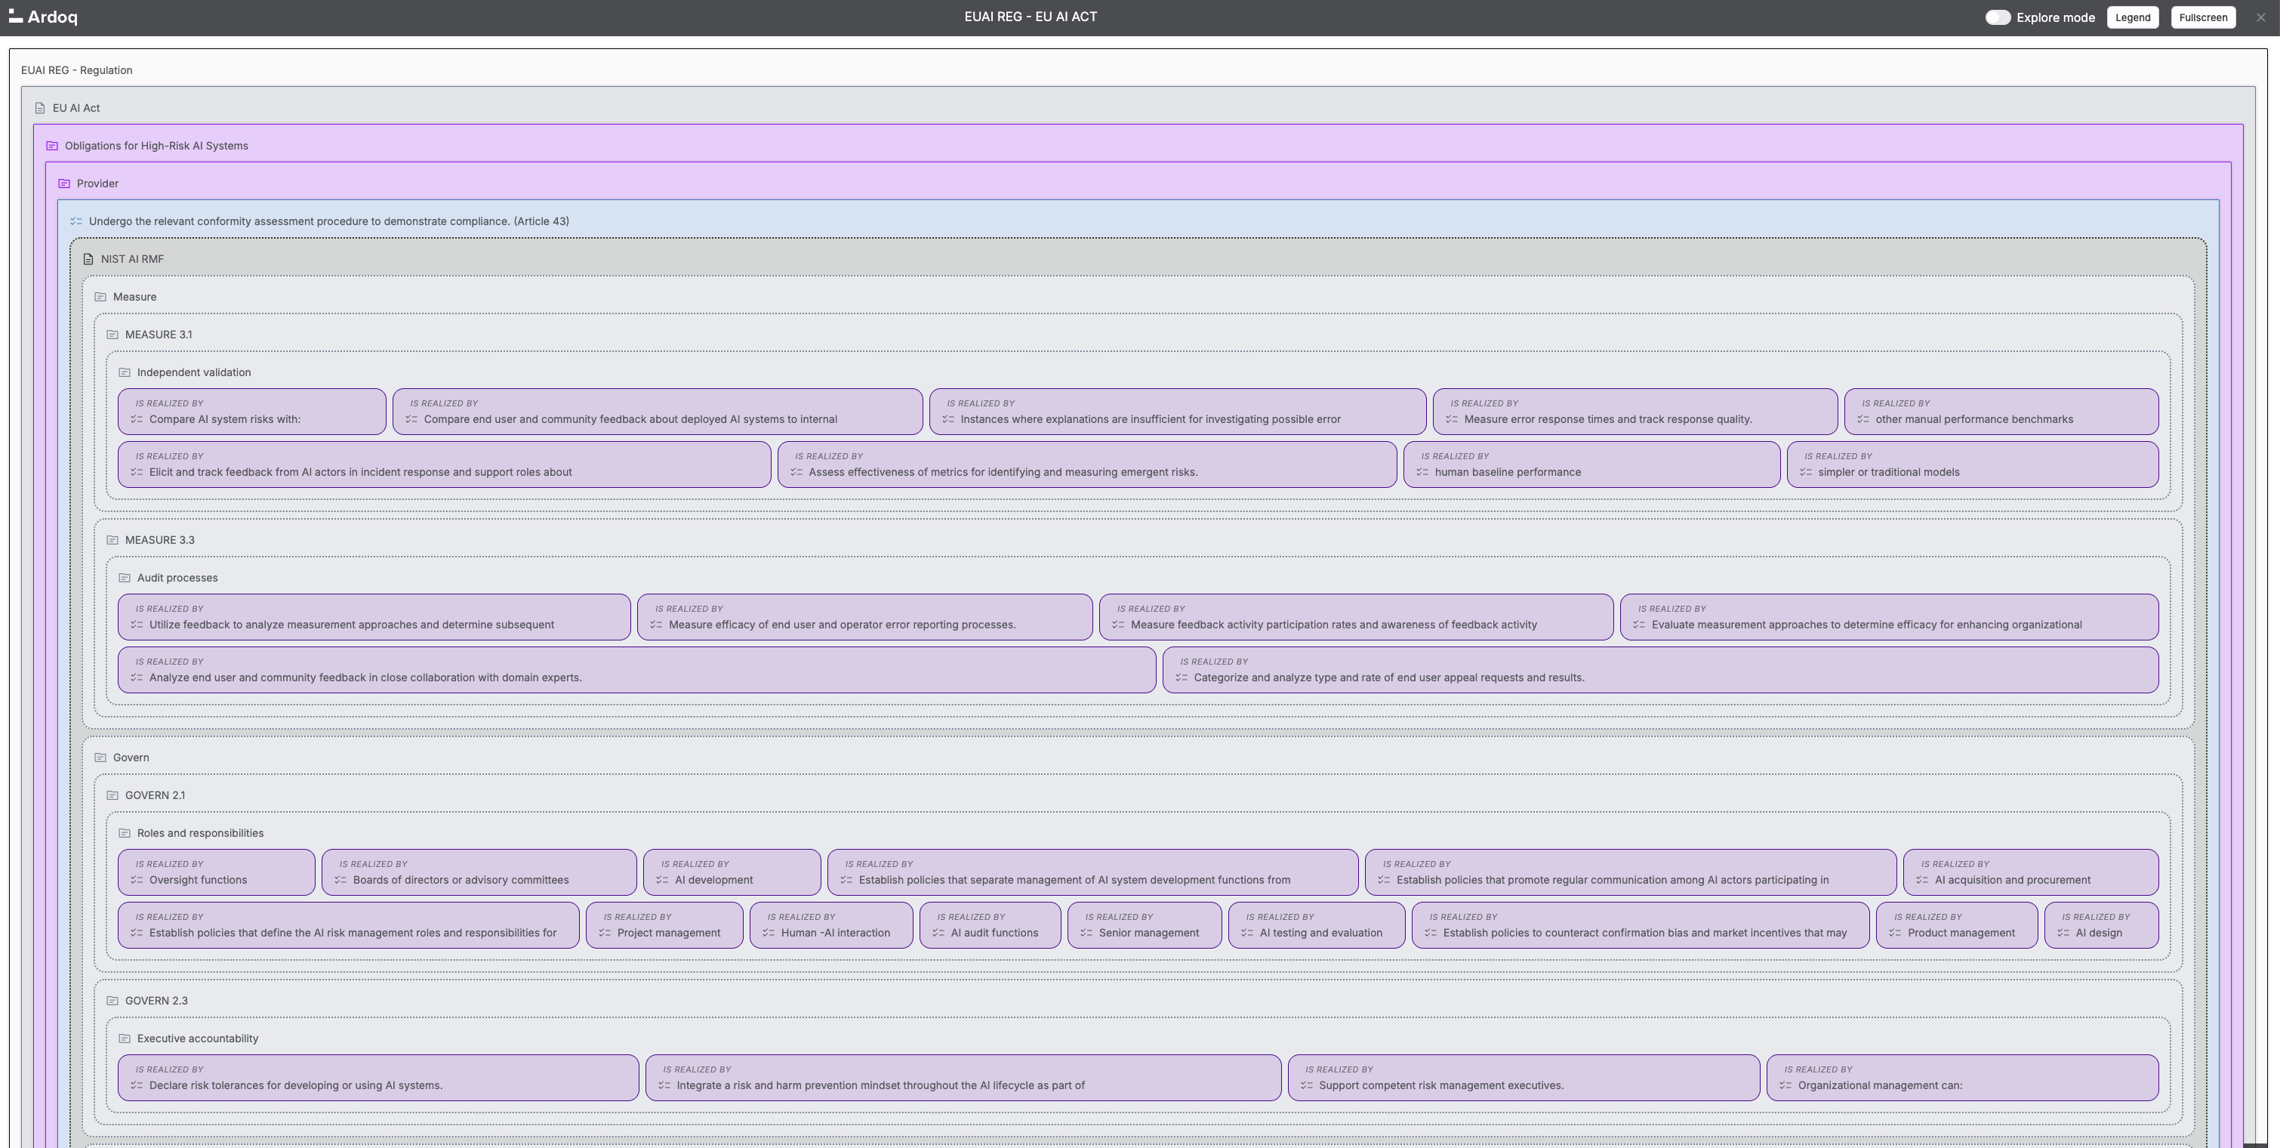Click the document icon next to NIST AI RMF
The image size is (2280, 1148).
pos(88,259)
